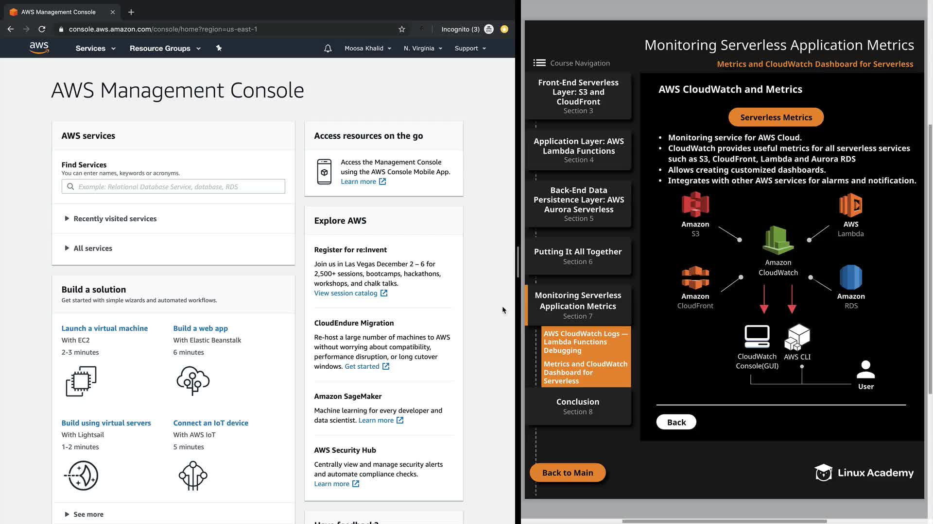Expand Recently visited services

click(x=115, y=219)
